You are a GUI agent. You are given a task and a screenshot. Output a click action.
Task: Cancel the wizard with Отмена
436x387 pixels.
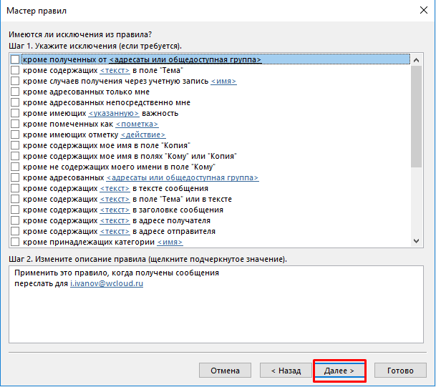225,371
